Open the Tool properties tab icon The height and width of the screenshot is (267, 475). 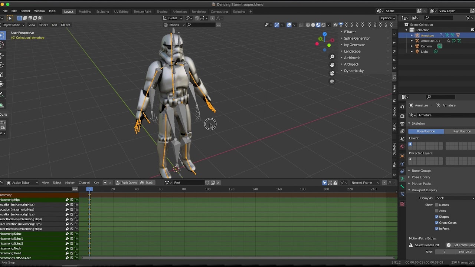point(402,106)
